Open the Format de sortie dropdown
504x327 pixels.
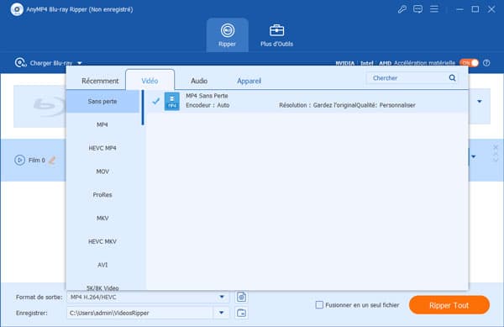click(x=148, y=297)
